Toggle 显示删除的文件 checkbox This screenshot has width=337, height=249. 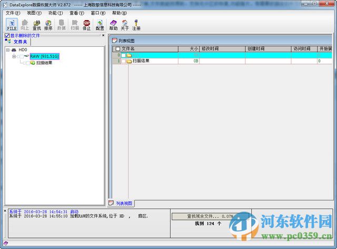(7, 35)
